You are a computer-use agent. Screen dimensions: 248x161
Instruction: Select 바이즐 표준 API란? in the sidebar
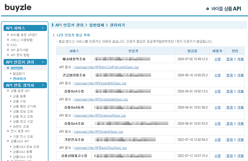click(24, 35)
